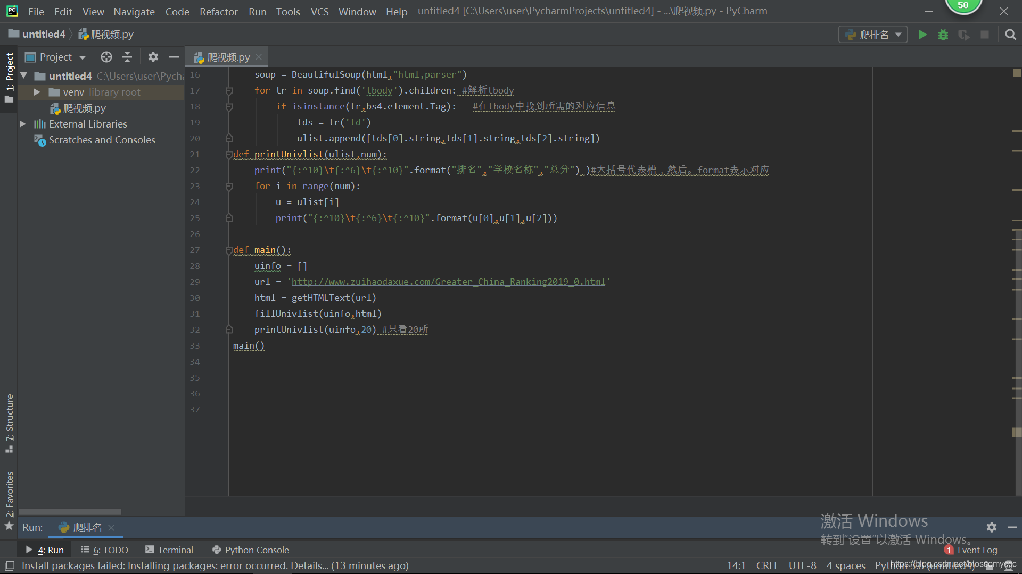Hide the Run tool window minus icon
Viewport: 1022px width, 574px height.
1012,527
